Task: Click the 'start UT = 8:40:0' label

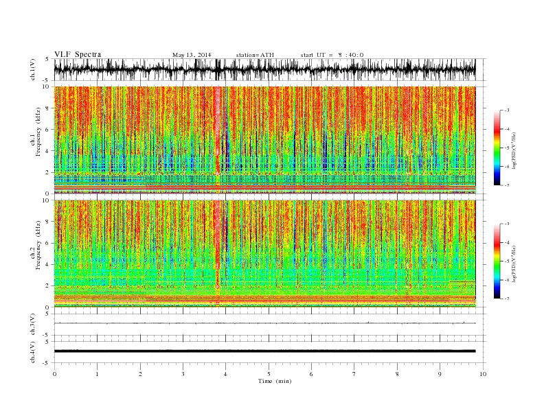Action: pos(332,55)
